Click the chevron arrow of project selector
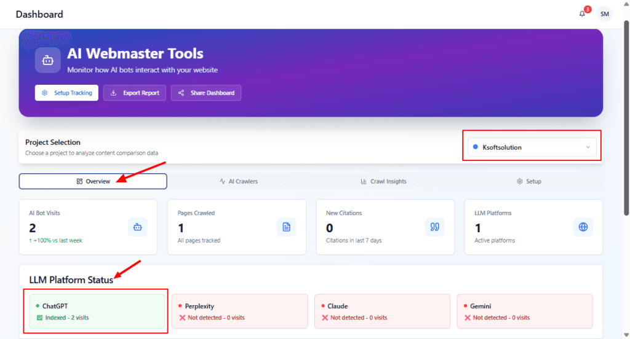630x339 pixels. (x=588, y=147)
